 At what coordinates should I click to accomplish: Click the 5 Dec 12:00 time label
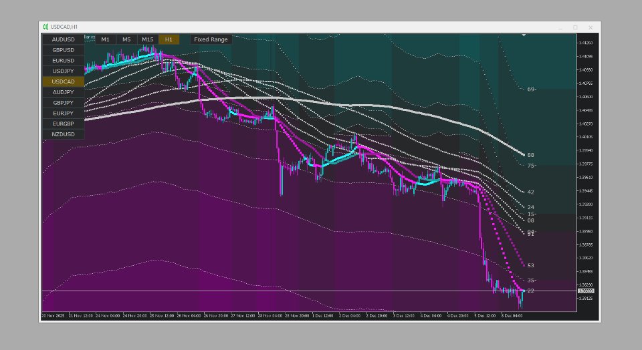(485, 316)
